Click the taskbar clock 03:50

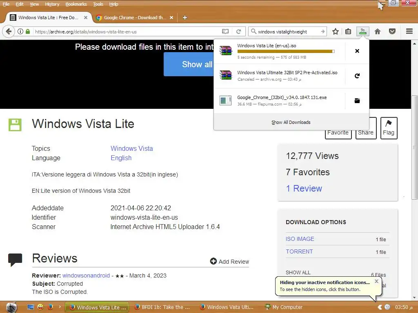tap(404, 307)
